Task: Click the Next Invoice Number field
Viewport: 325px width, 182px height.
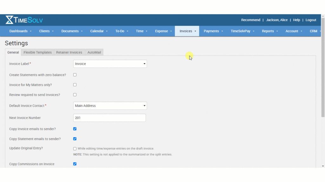Action: point(109,118)
